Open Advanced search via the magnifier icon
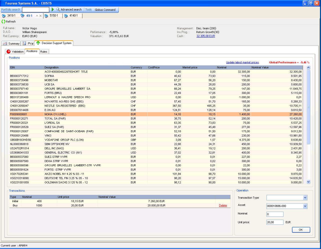The width and height of the screenshot is (321, 249). [x=58, y=10]
